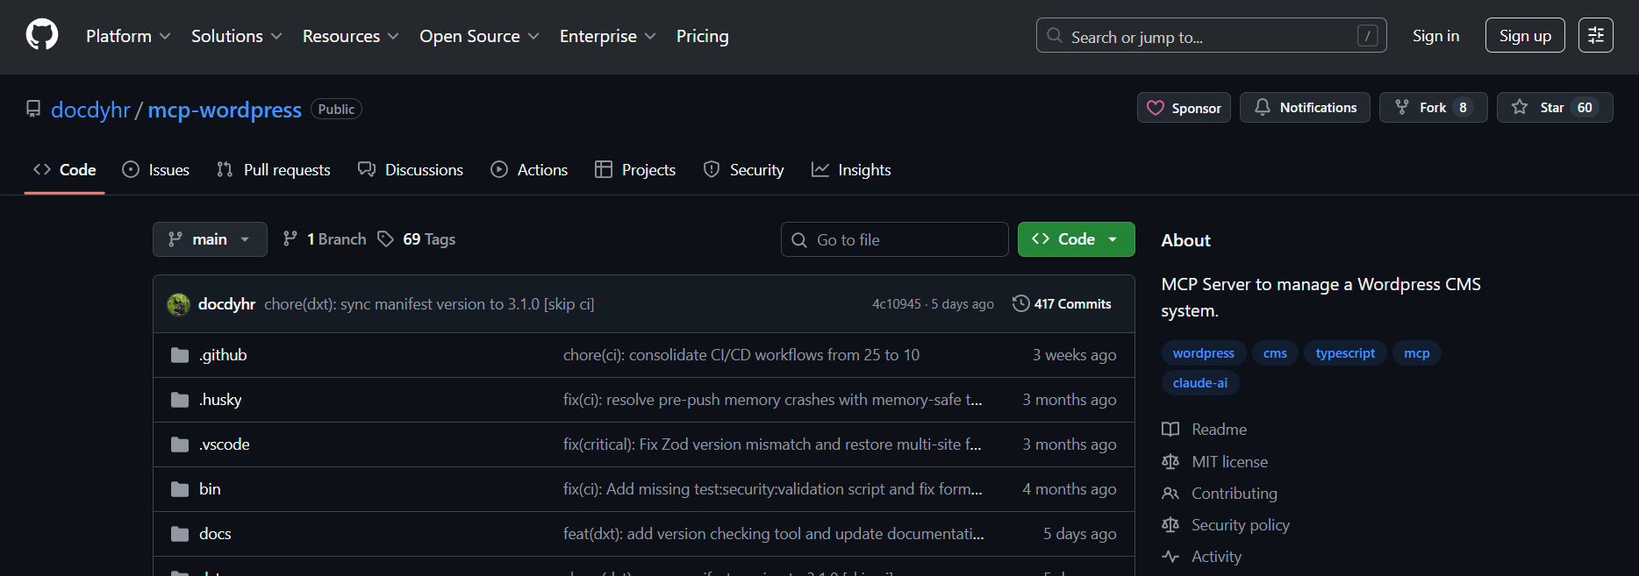Select the Code tab
The width and height of the screenshot is (1639, 576).
[x=65, y=170]
